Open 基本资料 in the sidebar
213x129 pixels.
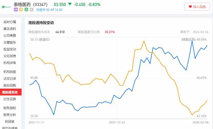point(10,29)
